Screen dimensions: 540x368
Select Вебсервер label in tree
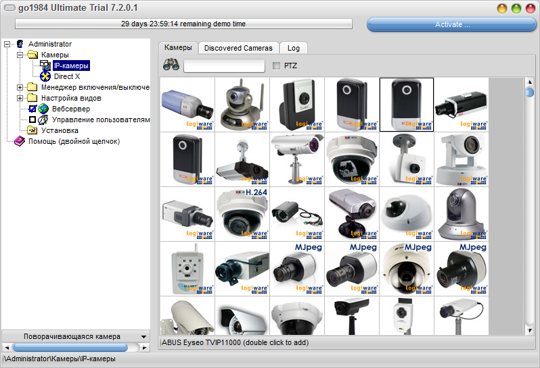tap(71, 109)
